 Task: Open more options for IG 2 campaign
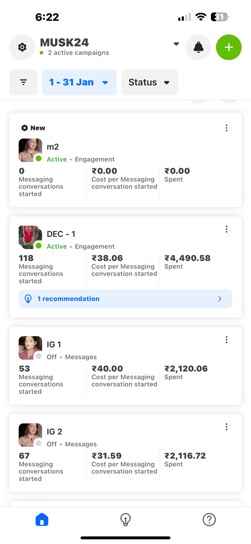point(226,427)
